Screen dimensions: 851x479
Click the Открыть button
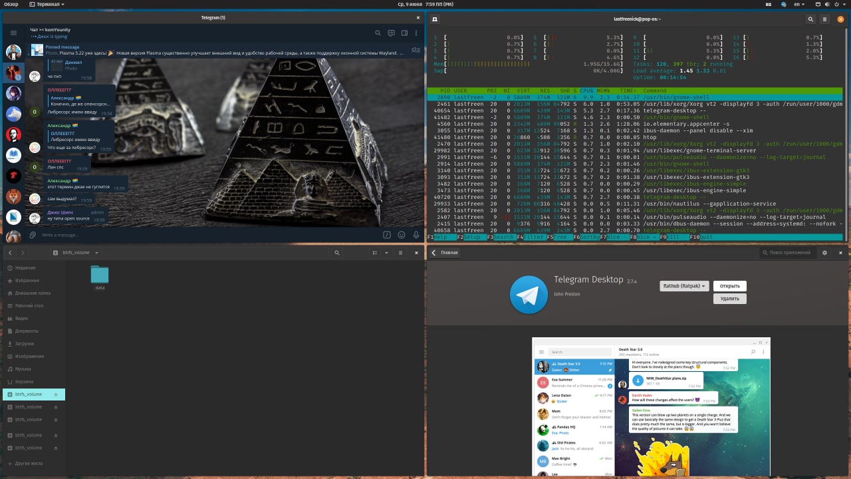pos(729,286)
